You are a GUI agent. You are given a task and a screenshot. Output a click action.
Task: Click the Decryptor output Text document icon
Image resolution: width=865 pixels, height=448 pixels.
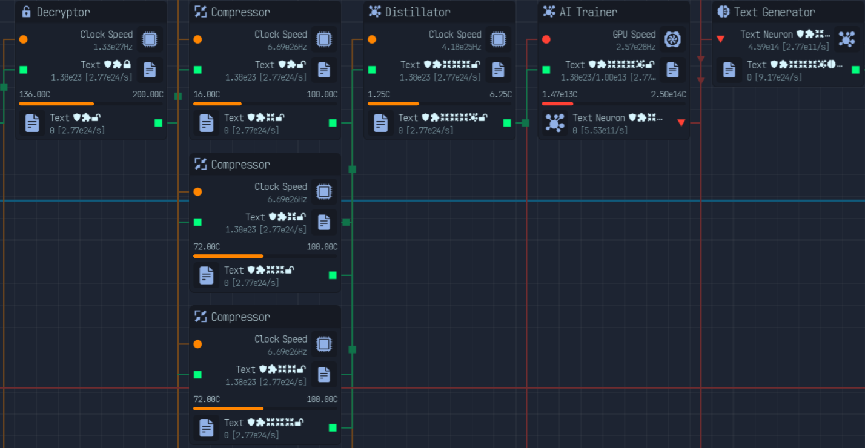(x=32, y=123)
